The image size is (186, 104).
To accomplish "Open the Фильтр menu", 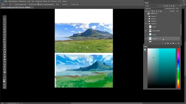I will 45,1.
